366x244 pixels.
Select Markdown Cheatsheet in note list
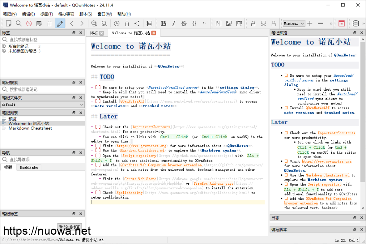30,128
